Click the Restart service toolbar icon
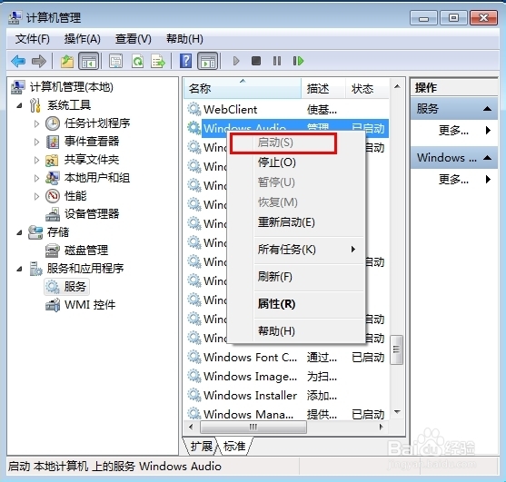 click(298, 61)
